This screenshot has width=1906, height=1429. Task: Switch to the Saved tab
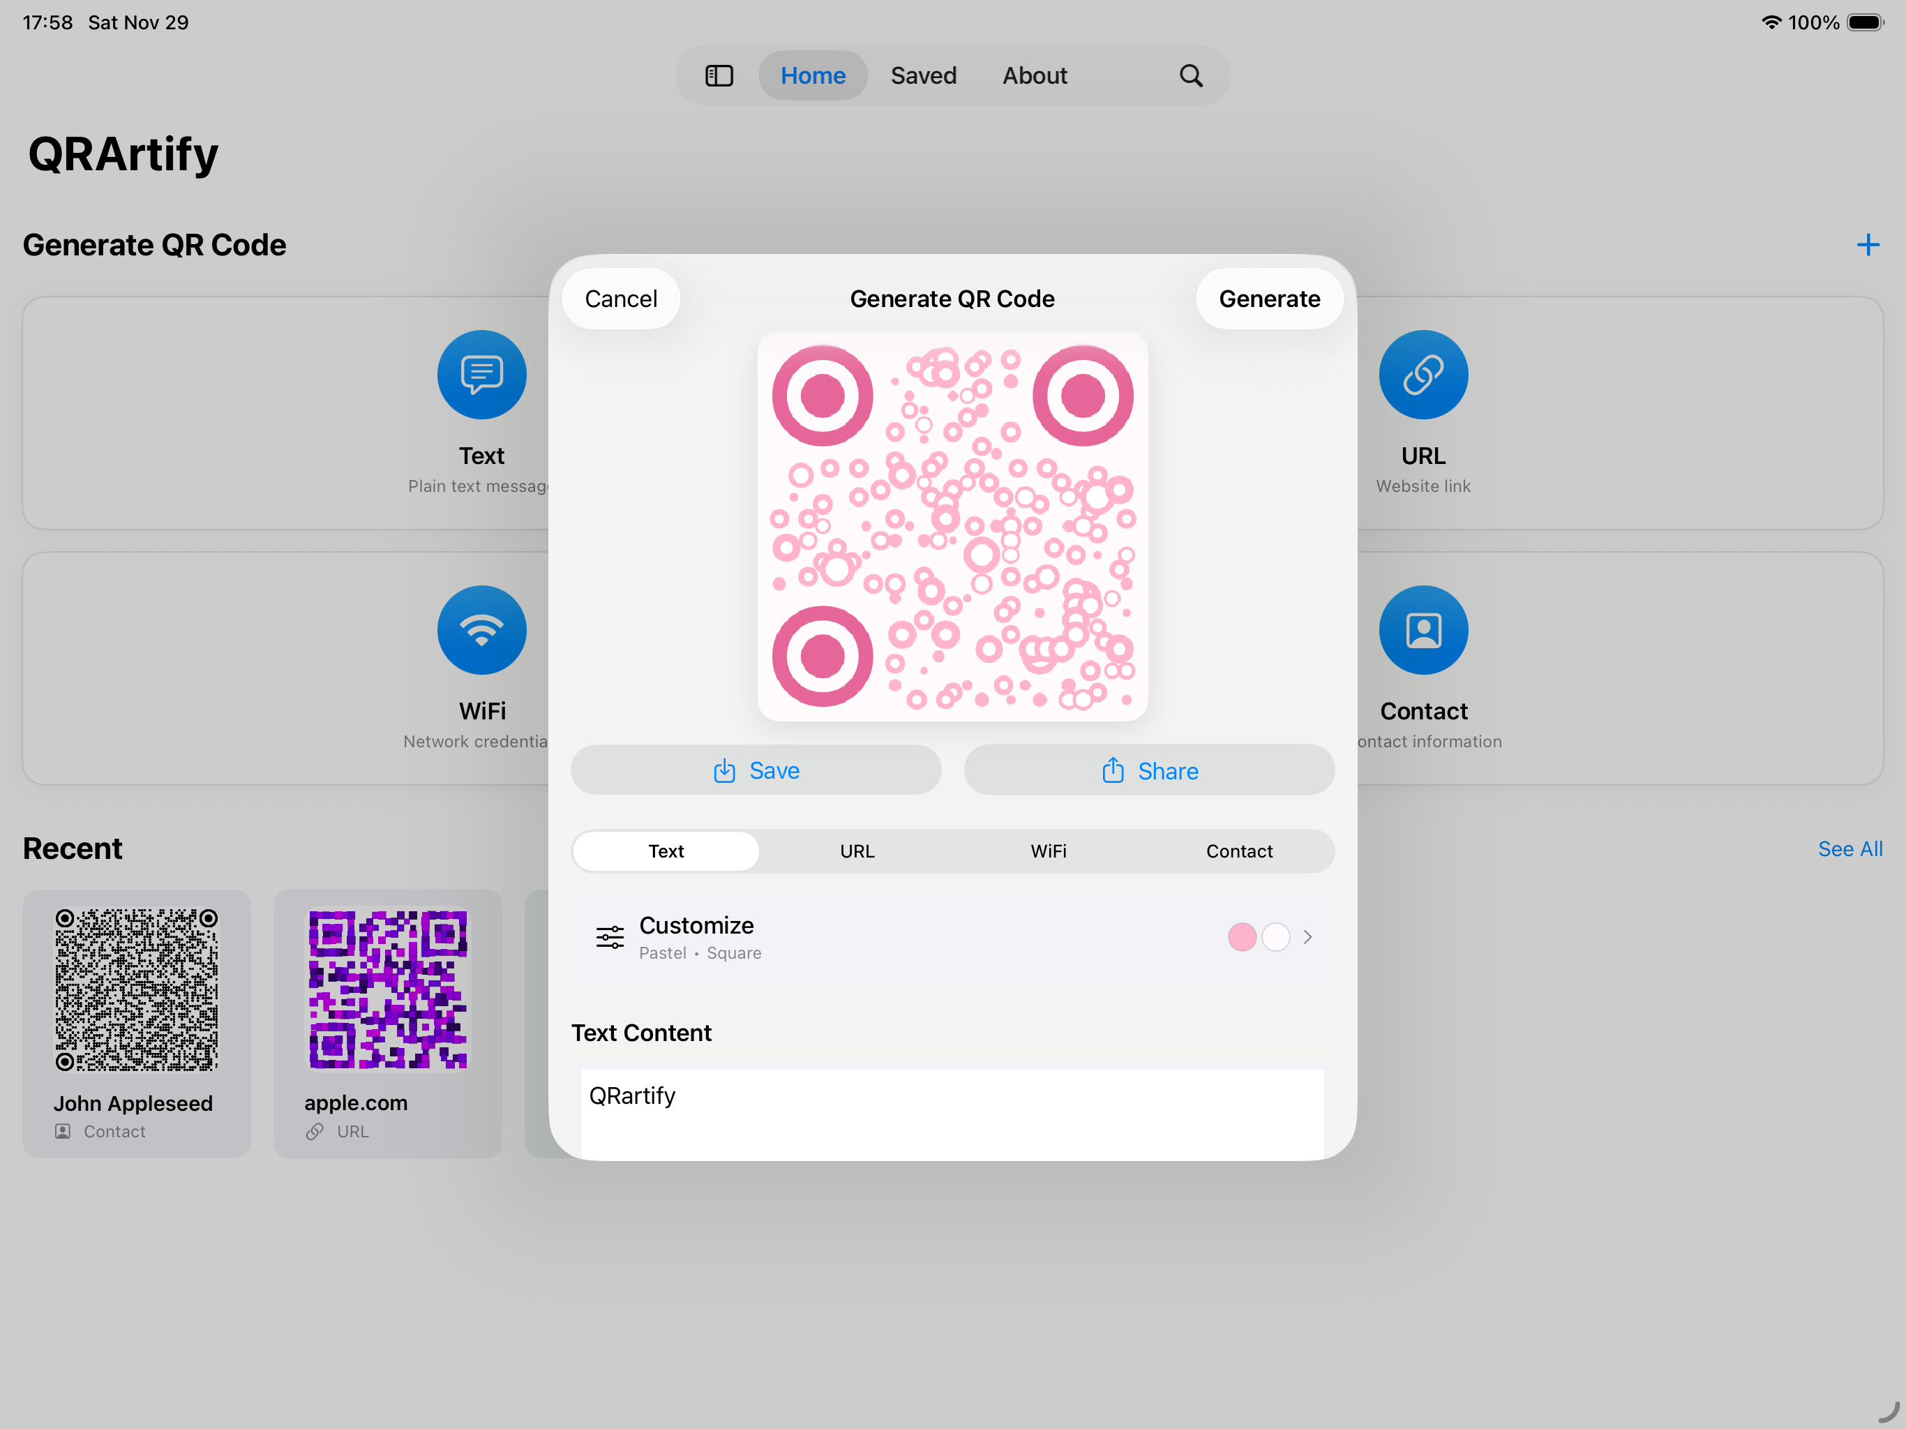[923, 76]
